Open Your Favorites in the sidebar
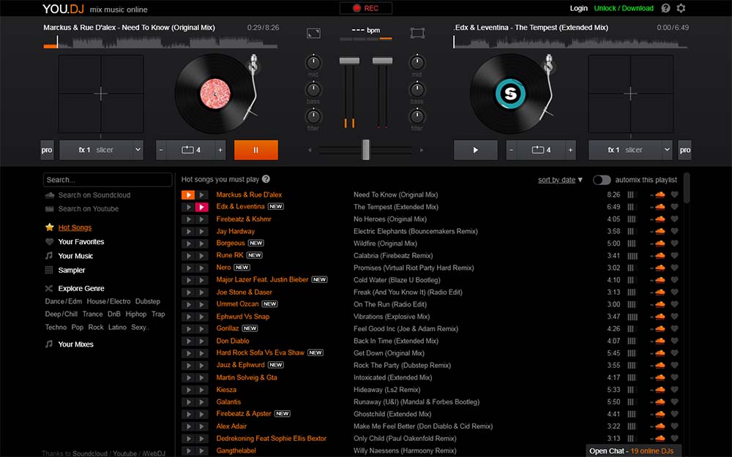Viewport: 732px width, 457px height. 81,241
